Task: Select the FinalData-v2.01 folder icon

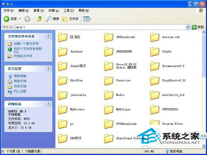Action: click(x=154, y=81)
